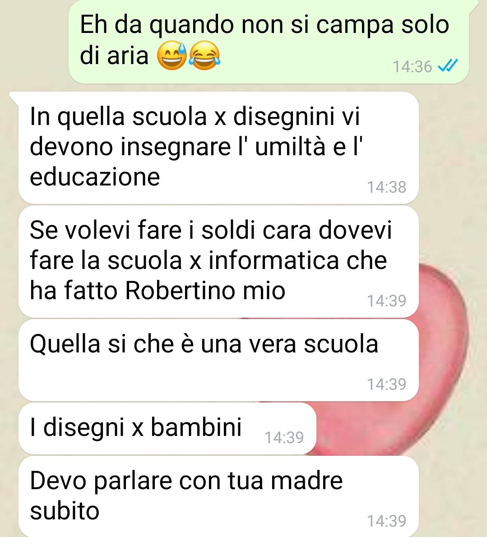The width and height of the screenshot is (487, 537).
Task: Tap the grinning sweat emoji
Action: pos(172,56)
